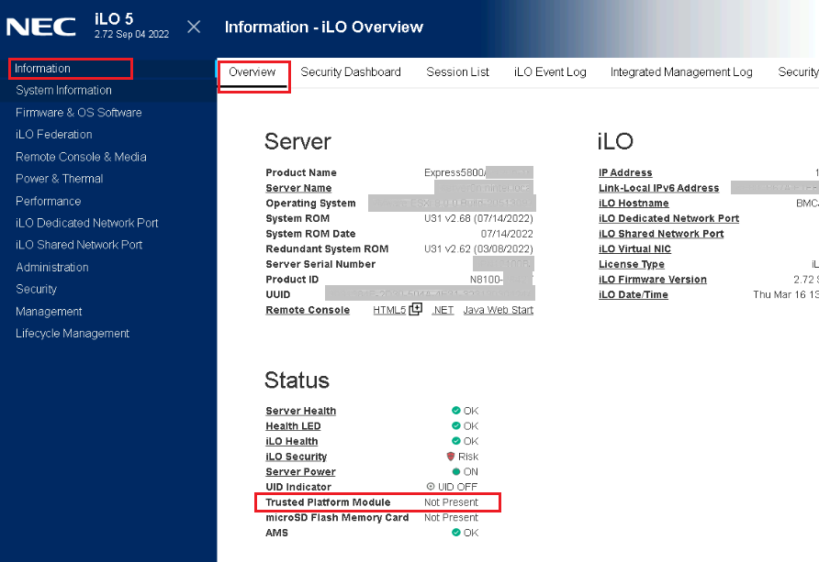Click the iLO Security Risk shield icon

tap(451, 457)
